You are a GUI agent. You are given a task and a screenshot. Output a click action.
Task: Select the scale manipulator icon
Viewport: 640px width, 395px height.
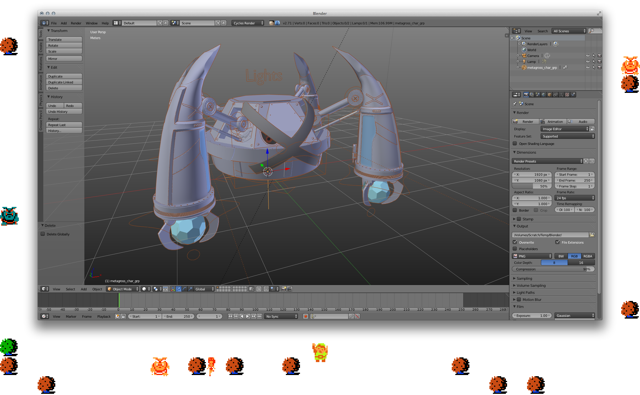[190, 289]
